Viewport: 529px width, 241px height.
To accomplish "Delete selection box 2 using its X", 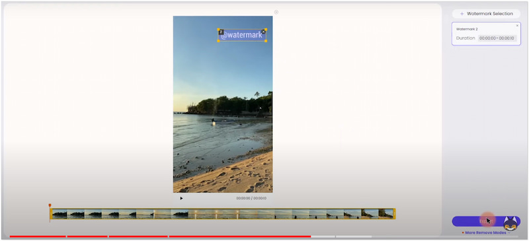I will 263,32.
